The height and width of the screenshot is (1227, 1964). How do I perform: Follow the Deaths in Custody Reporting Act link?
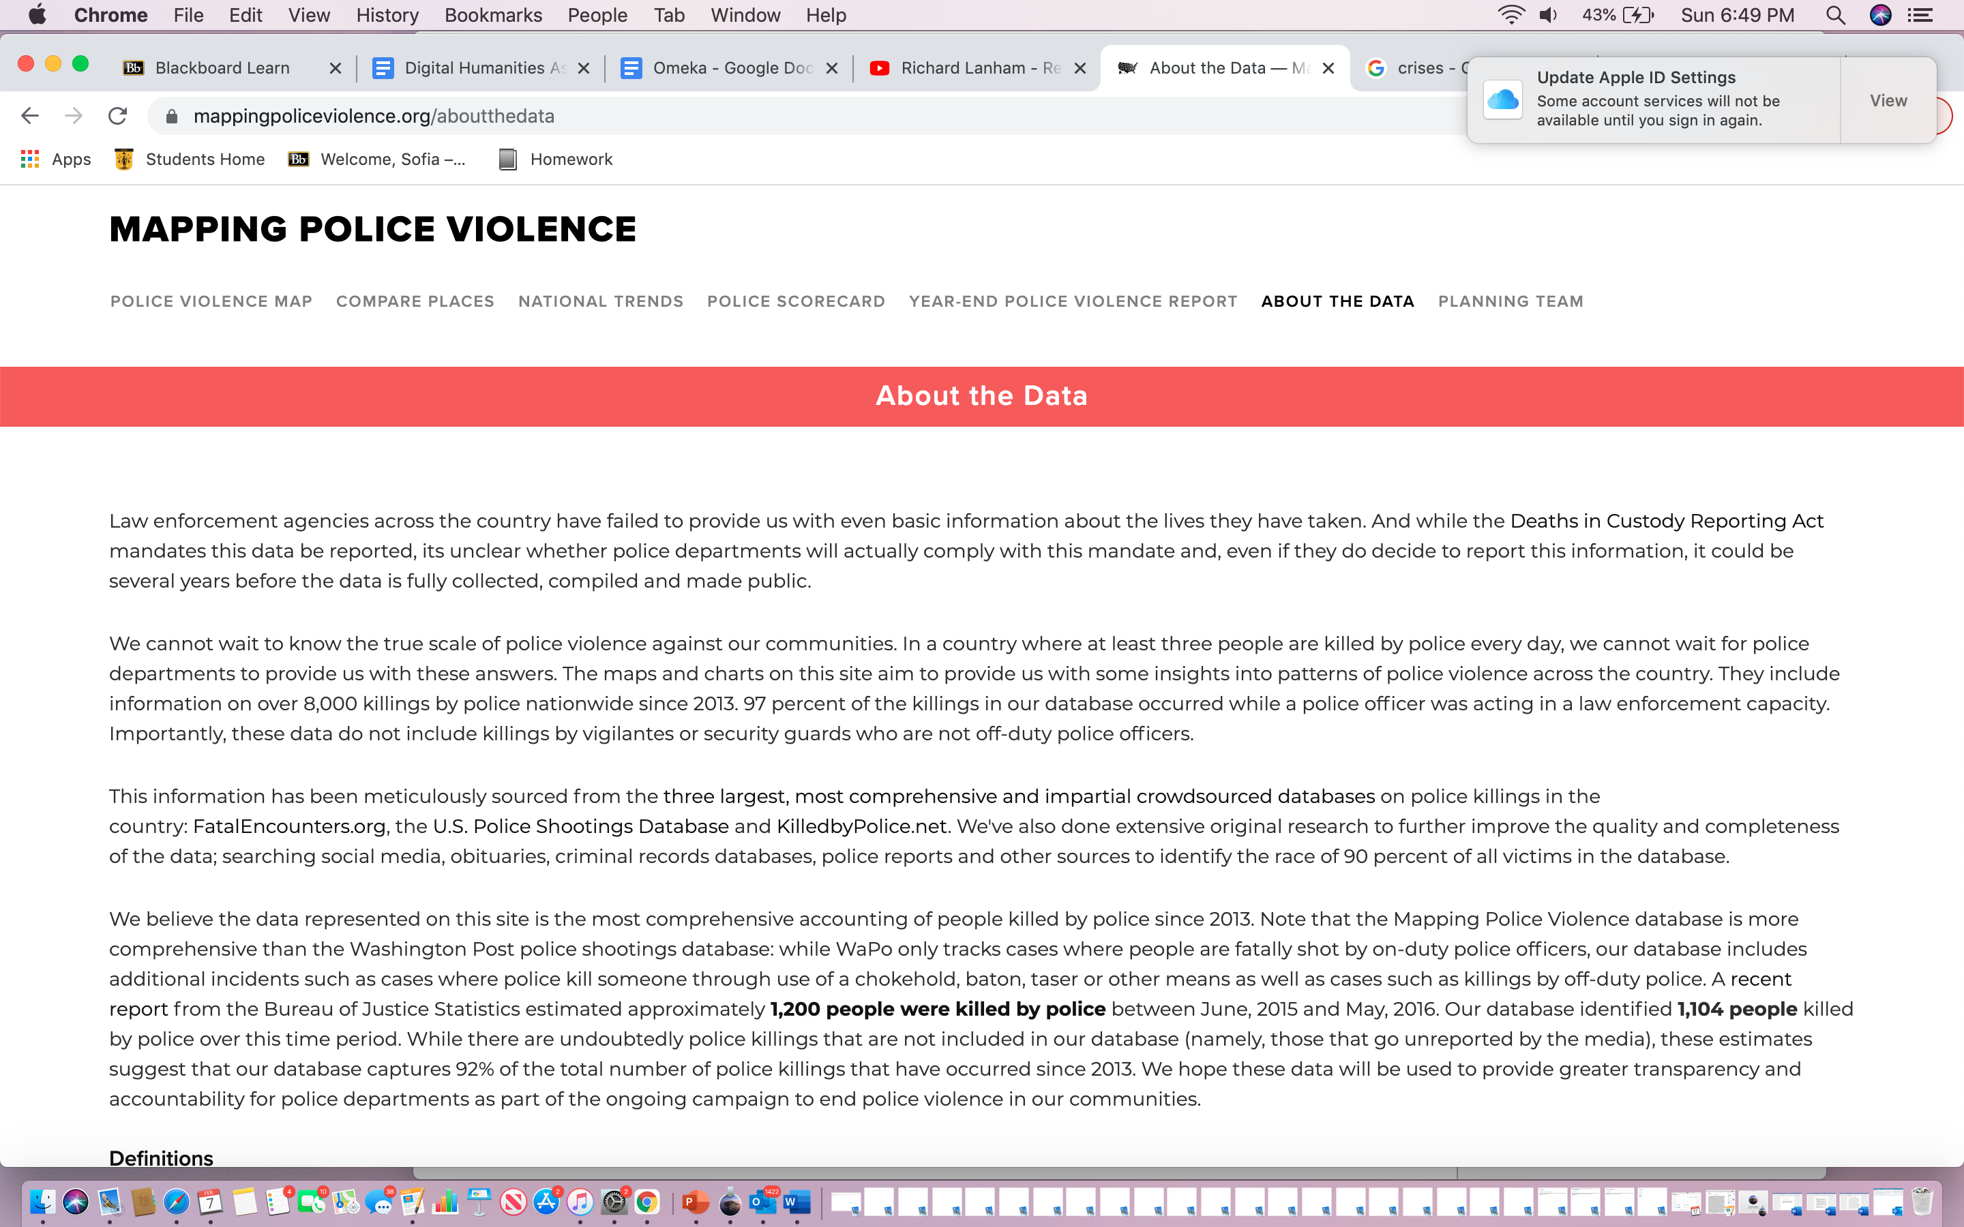pos(1666,521)
